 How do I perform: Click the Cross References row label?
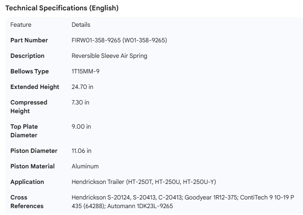pos(27,202)
